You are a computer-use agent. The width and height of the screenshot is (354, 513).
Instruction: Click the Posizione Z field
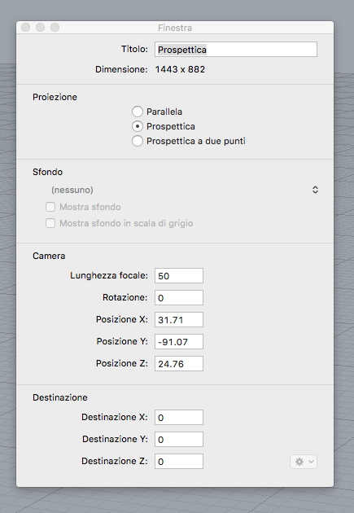179,363
